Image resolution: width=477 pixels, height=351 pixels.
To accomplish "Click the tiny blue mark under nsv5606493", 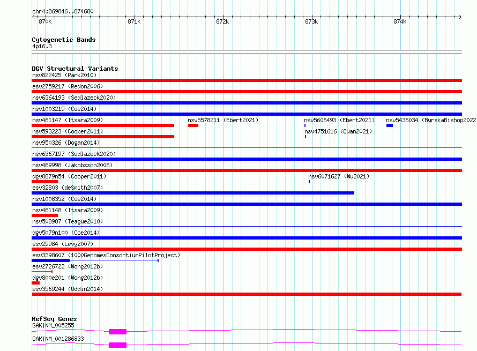I will click(x=305, y=125).
